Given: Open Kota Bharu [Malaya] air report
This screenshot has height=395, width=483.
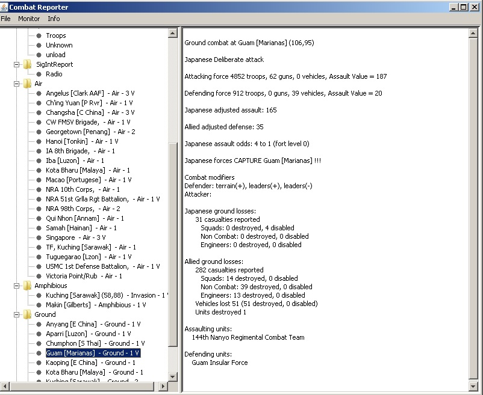Looking at the screenshot, I should [88, 170].
